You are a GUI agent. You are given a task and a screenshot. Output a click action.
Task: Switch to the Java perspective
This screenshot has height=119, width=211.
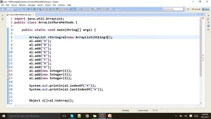[206, 9]
